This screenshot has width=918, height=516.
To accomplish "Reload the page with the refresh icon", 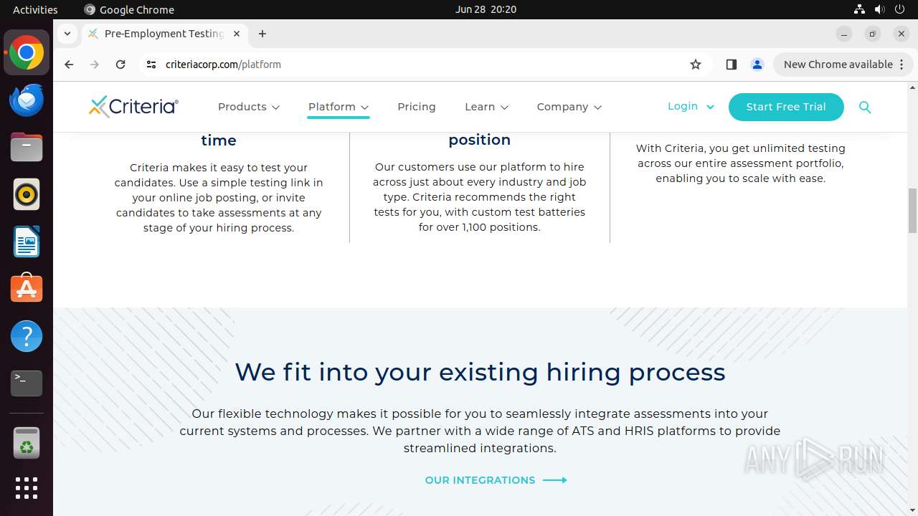I will tap(120, 64).
